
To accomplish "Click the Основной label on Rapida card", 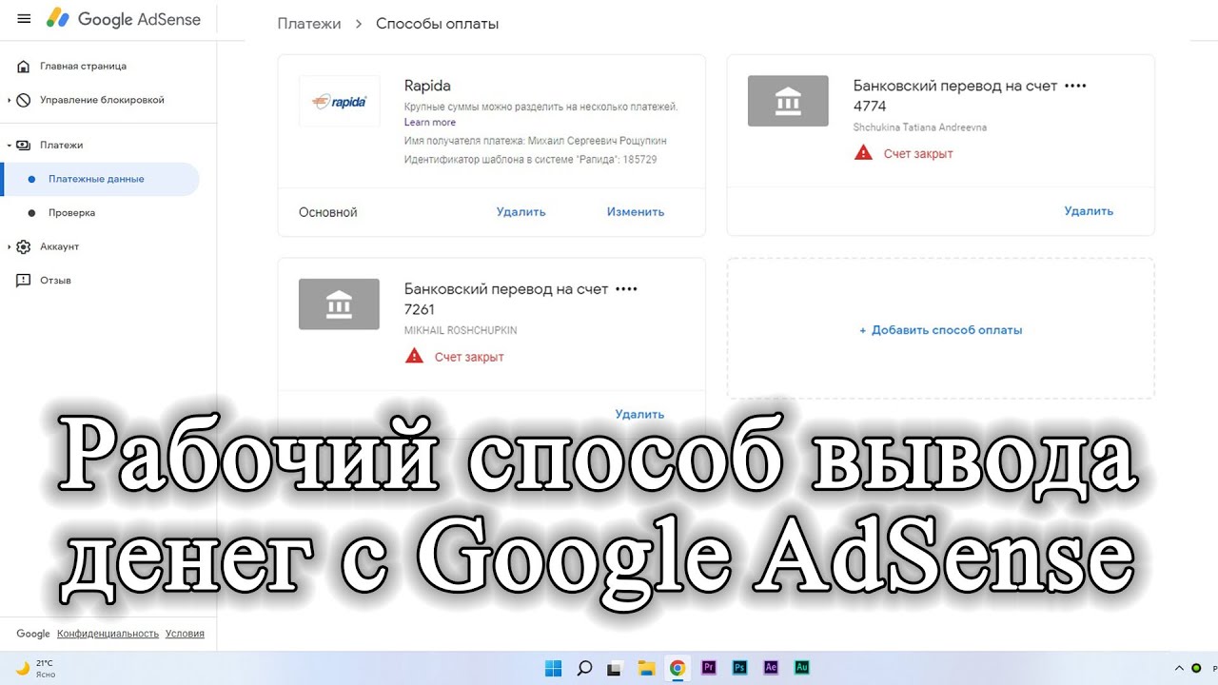I will click(328, 212).
